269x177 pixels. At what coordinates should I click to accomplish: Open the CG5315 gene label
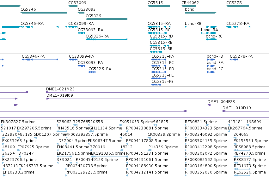(x=155, y=3)
